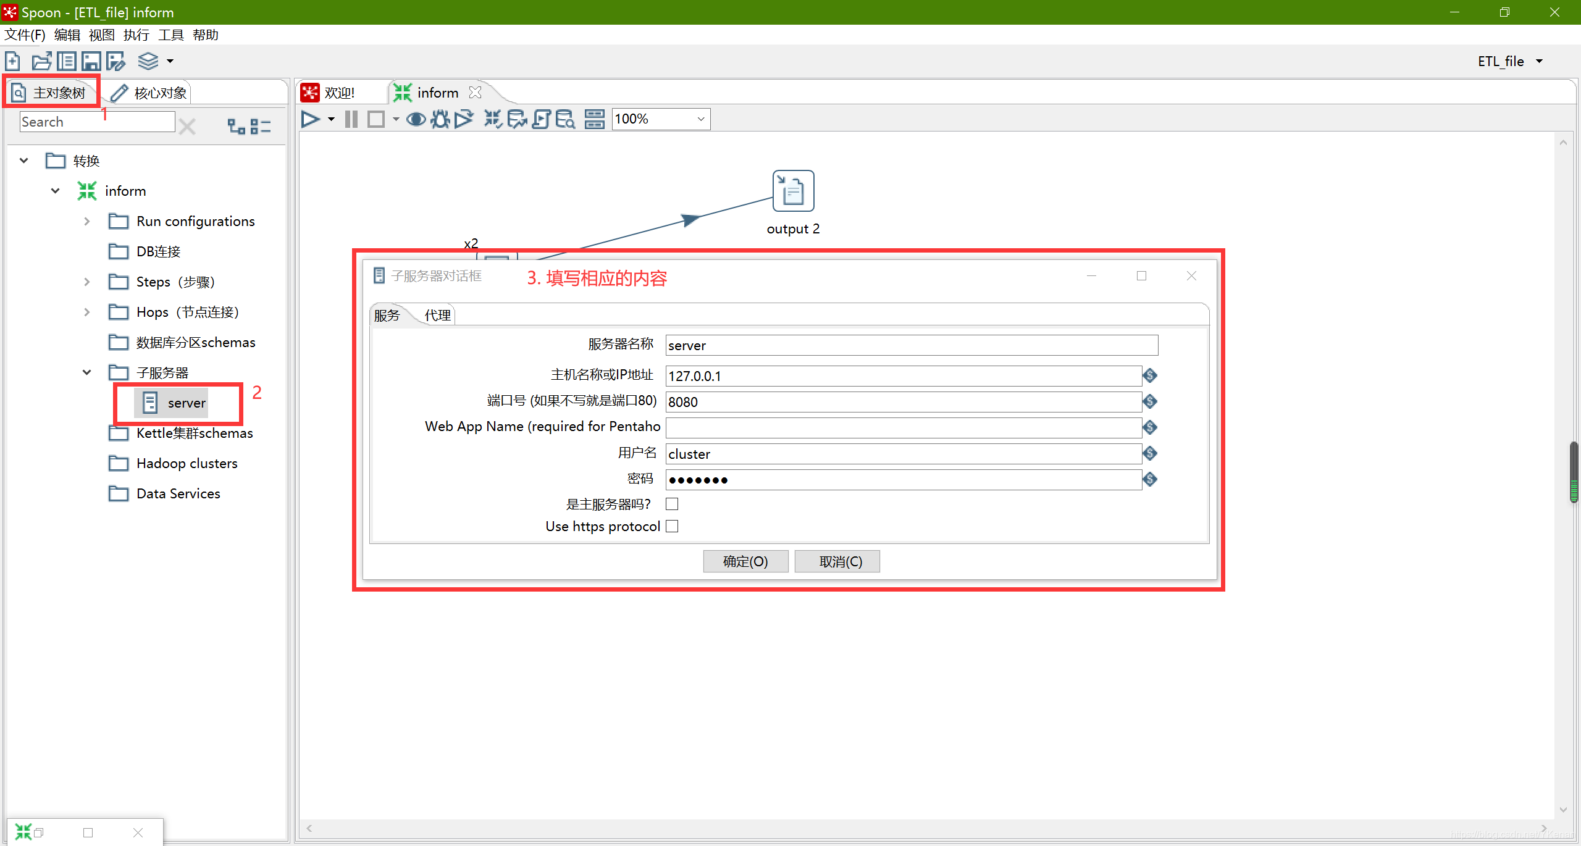The width and height of the screenshot is (1581, 846).
Task: Click the 确定(O) button
Action: (745, 561)
